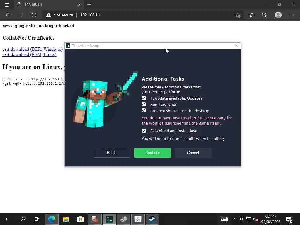Open Steam from the taskbar
The width and height of the screenshot is (300, 225).
(x=152, y=219)
